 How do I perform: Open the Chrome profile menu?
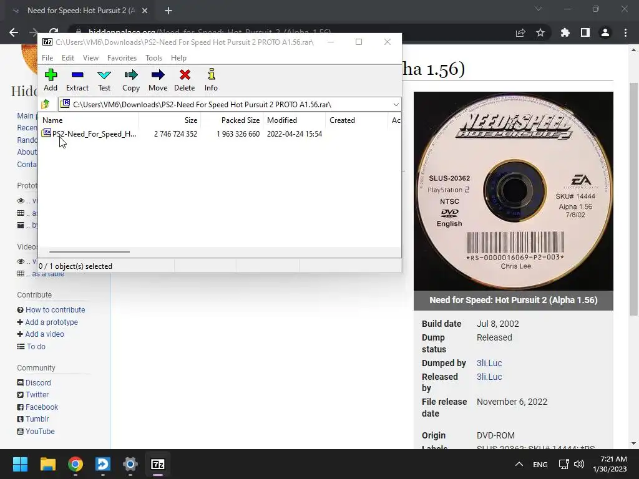(x=605, y=32)
